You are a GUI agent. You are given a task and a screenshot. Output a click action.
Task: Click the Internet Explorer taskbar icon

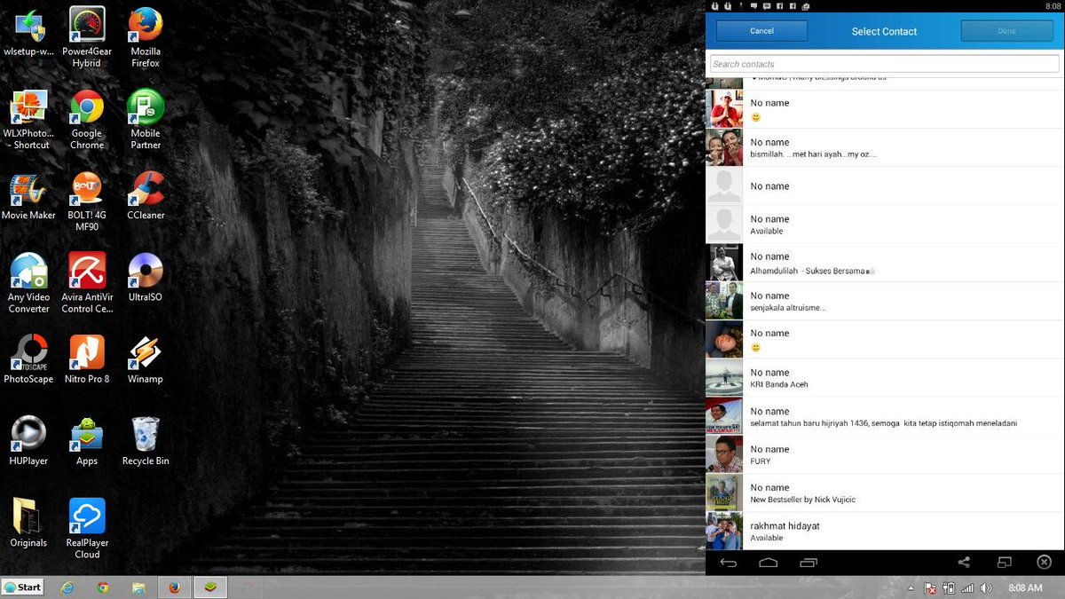pyautogui.click(x=67, y=587)
